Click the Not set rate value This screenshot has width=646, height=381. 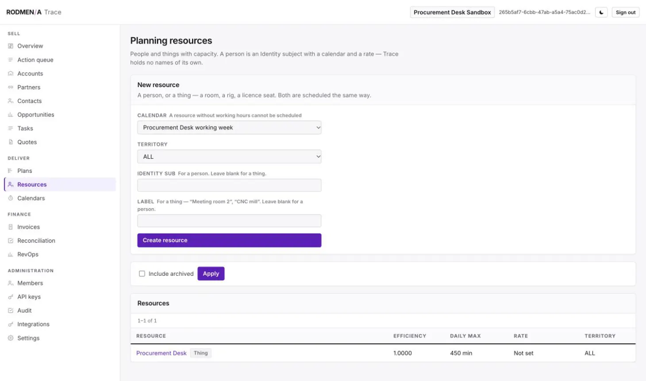[x=523, y=353]
